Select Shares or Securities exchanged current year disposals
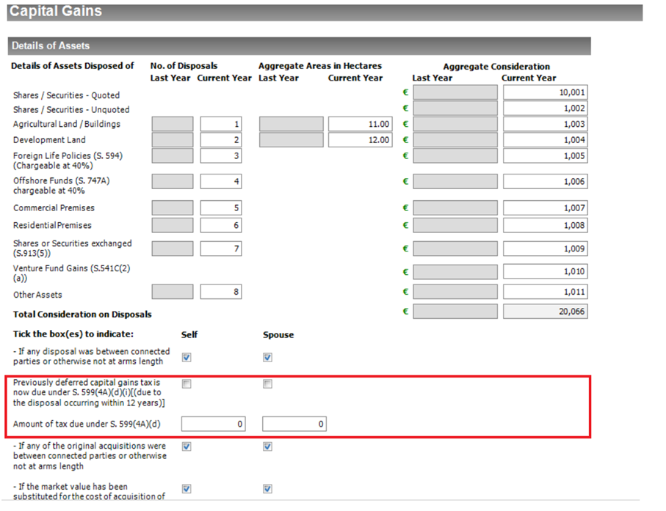This screenshot has width=666, height=511. point(221,249)
